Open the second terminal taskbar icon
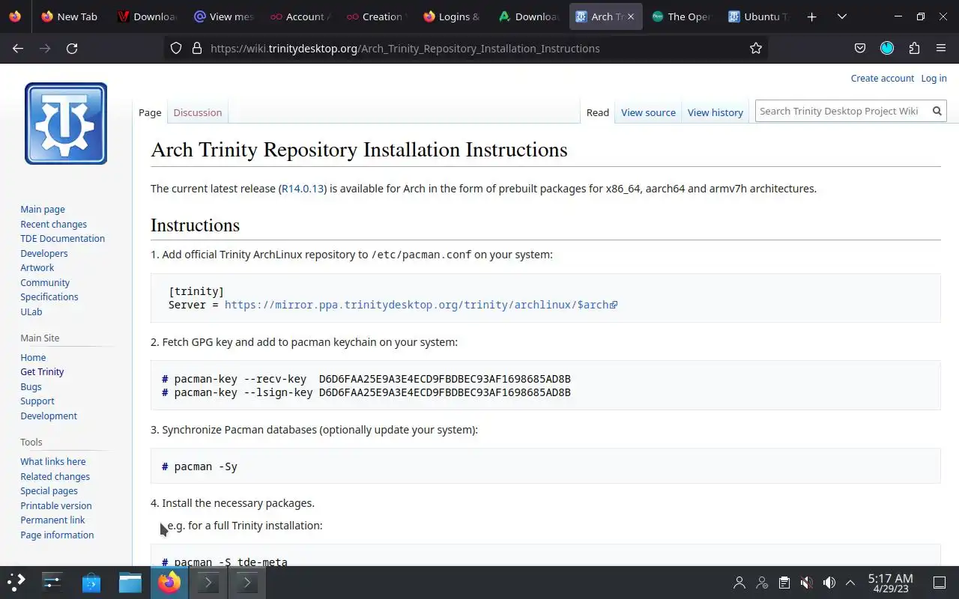The image size is (959, 599). 246,582
